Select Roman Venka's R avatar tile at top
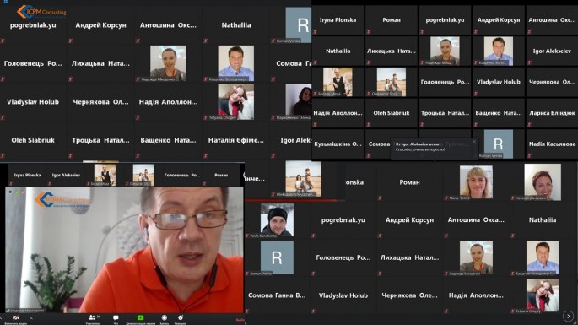Image resolution: width=578 pixels, height=325 pixels. (299, 25)
